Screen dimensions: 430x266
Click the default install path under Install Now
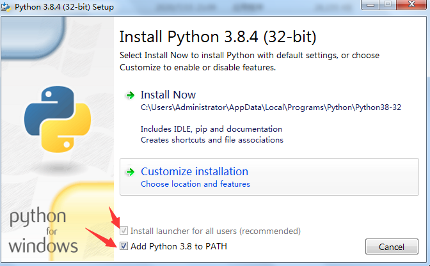click(x=271, y=107)
